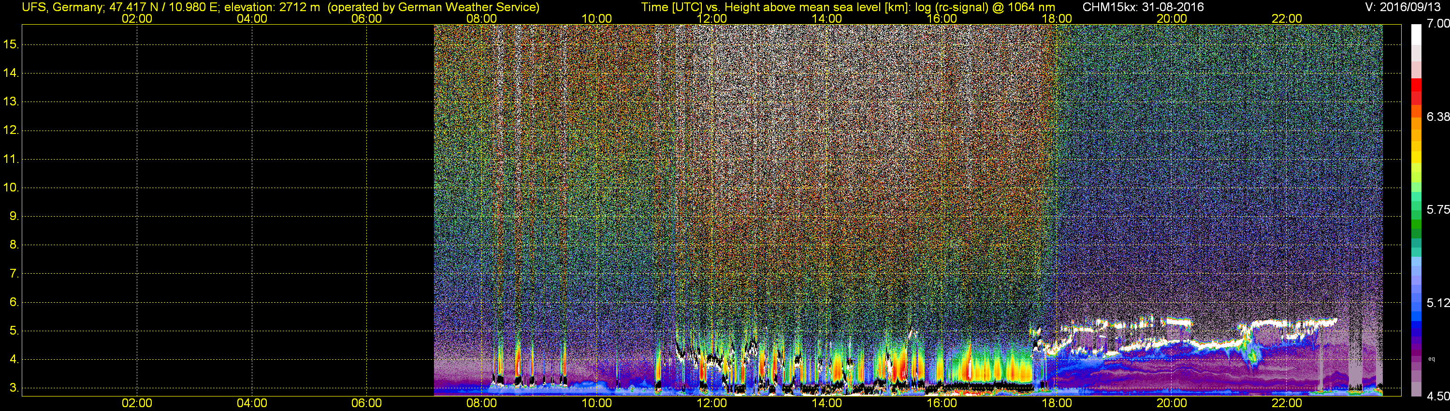Screen dimensions: 1450x411
Task: Click the '16:00' label on the lower time axis
Action: tap(942, 403)
